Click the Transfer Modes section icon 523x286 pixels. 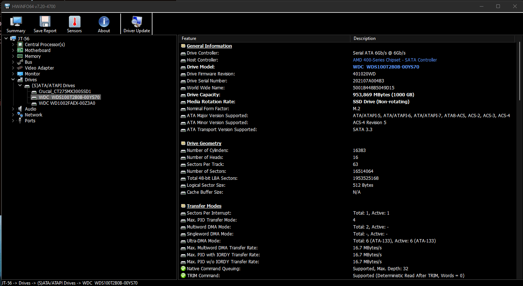tap(183, 206)
